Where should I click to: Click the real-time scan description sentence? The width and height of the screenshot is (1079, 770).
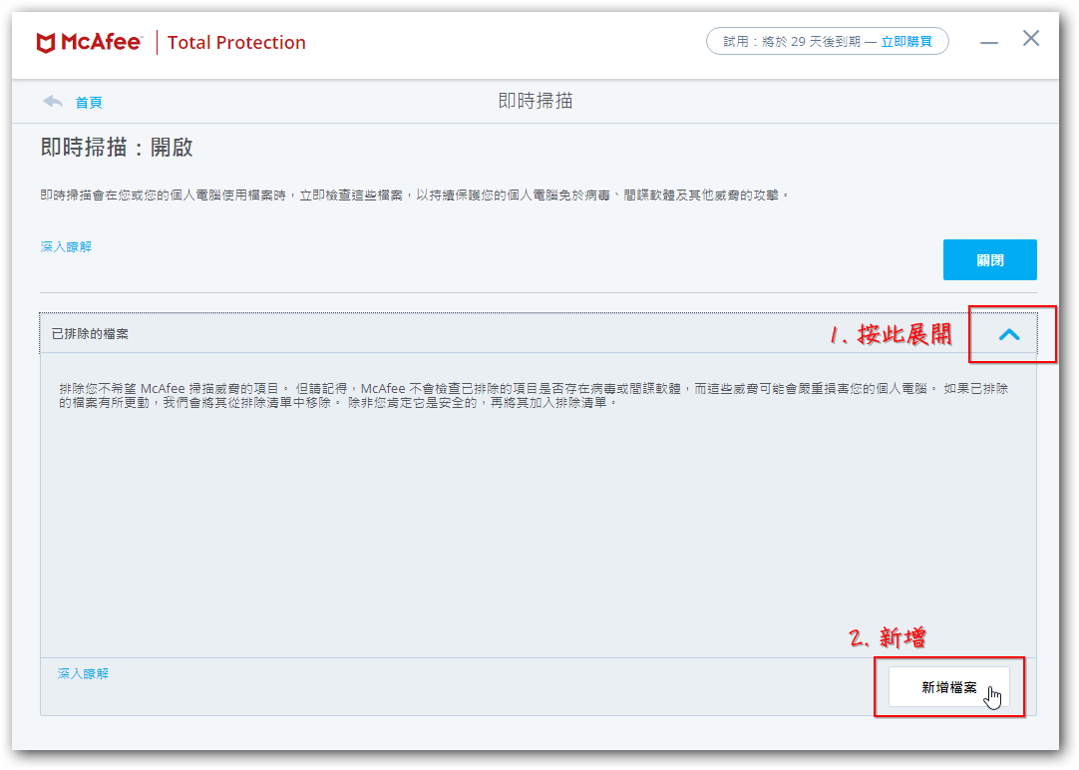point(414,195)
